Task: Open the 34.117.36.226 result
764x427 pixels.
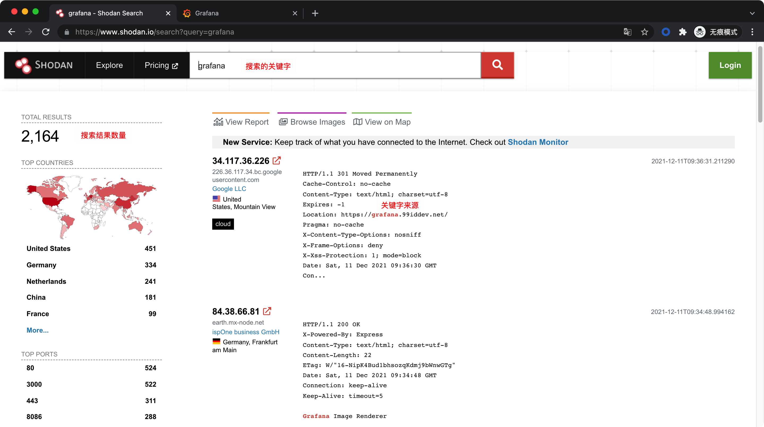Action: [x=241, y=161]
